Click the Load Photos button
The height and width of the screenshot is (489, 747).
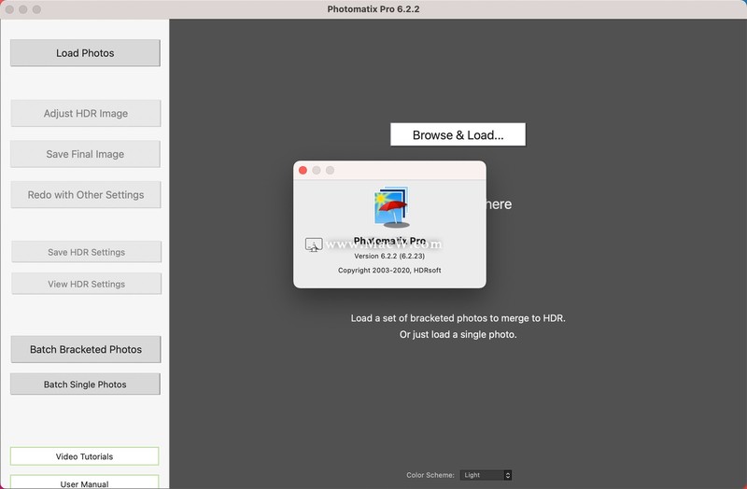(85, 53)
